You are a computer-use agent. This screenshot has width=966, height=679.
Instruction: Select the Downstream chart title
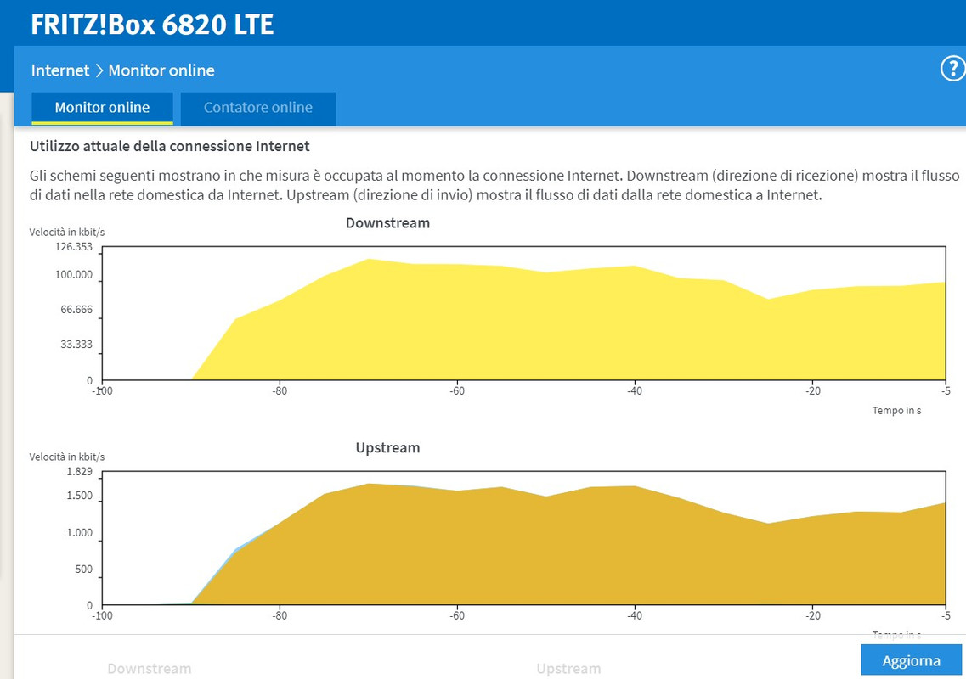point(387,223)
